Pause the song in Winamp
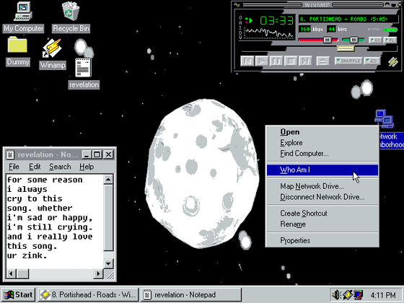404x303 pixels. click(276, 61)
